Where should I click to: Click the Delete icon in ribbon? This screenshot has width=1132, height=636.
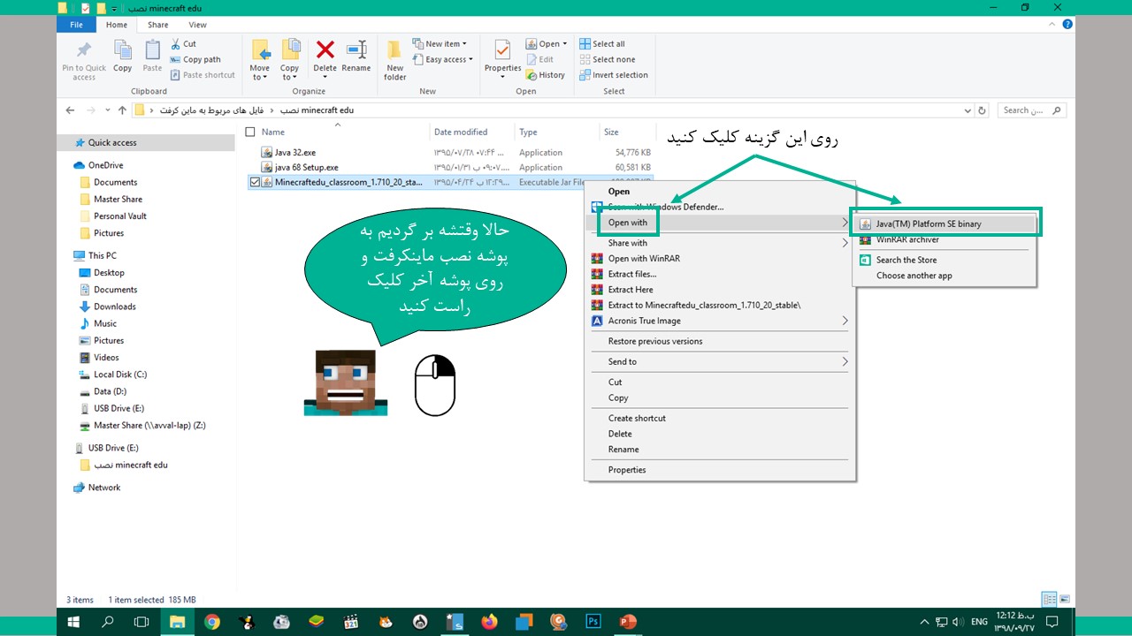tap(325, 56)
